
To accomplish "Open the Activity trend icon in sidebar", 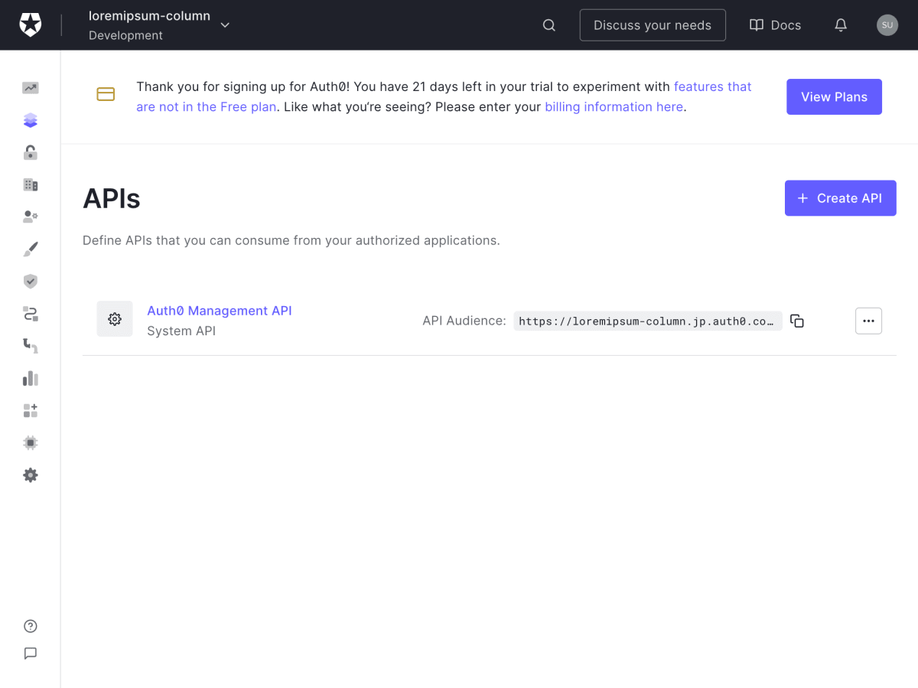I will pos(31,88).
